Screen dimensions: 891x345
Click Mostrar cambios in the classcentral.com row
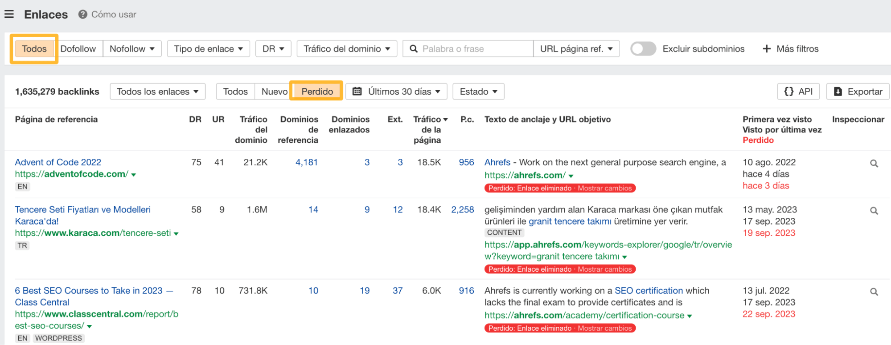click(x=605, y=328)
